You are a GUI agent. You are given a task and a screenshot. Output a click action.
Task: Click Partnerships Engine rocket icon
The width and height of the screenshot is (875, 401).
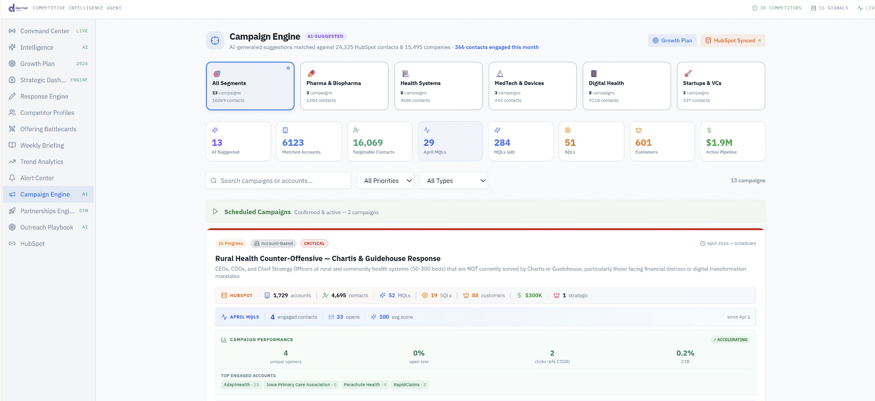coord(12,211)
